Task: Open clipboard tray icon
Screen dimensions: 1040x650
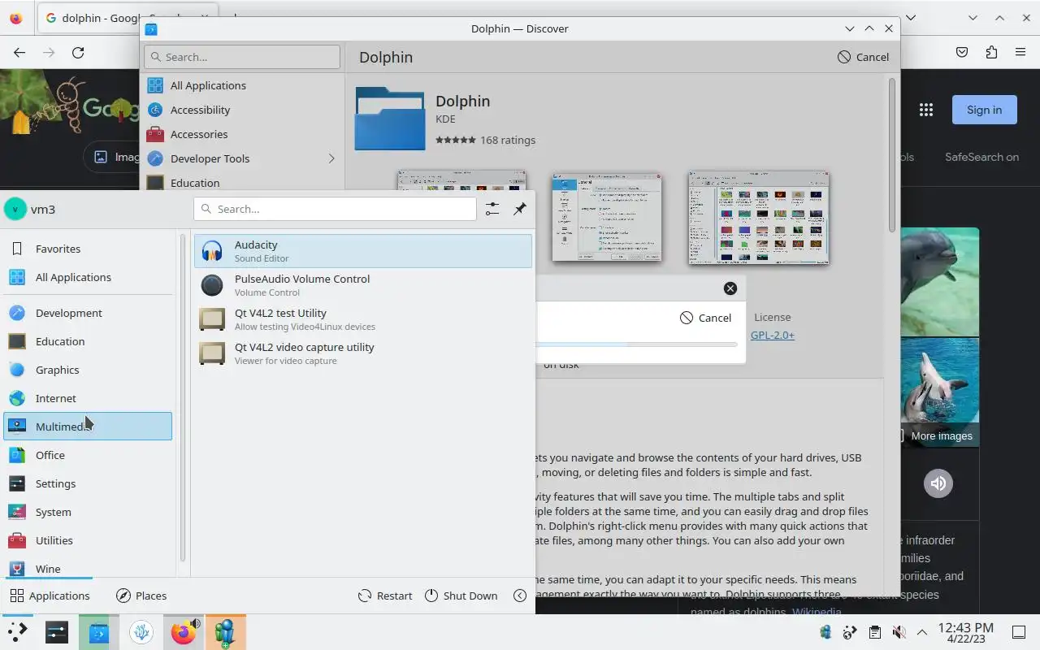Action: 874,632
